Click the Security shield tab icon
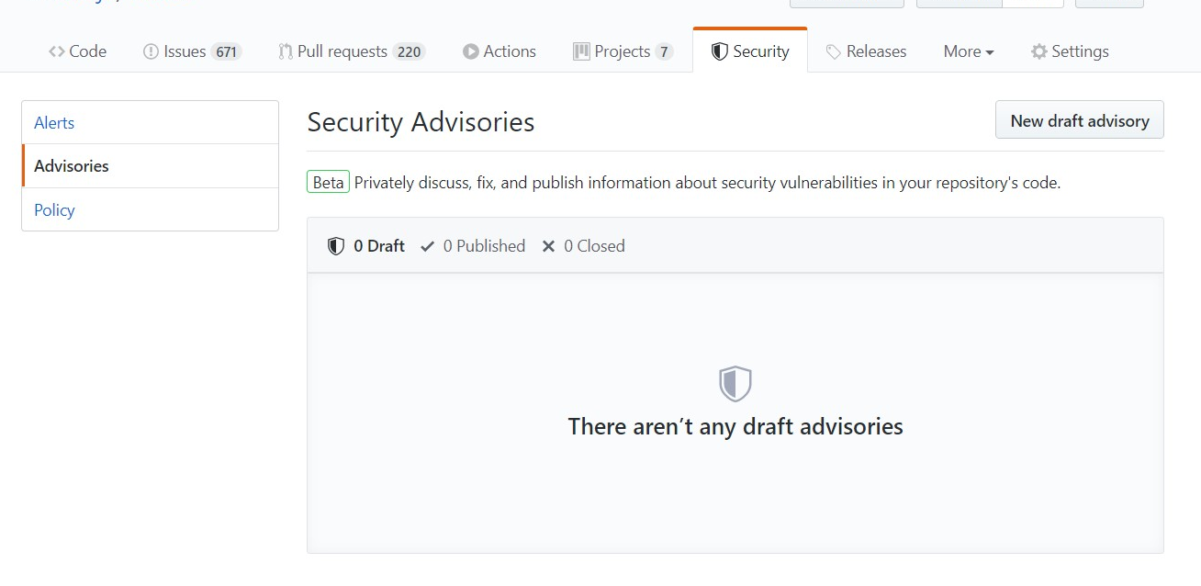Screen dimensions: 1201x586 (720, 51)
